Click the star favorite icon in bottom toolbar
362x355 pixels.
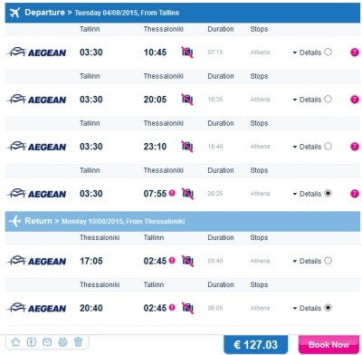[x=15, y=342]
